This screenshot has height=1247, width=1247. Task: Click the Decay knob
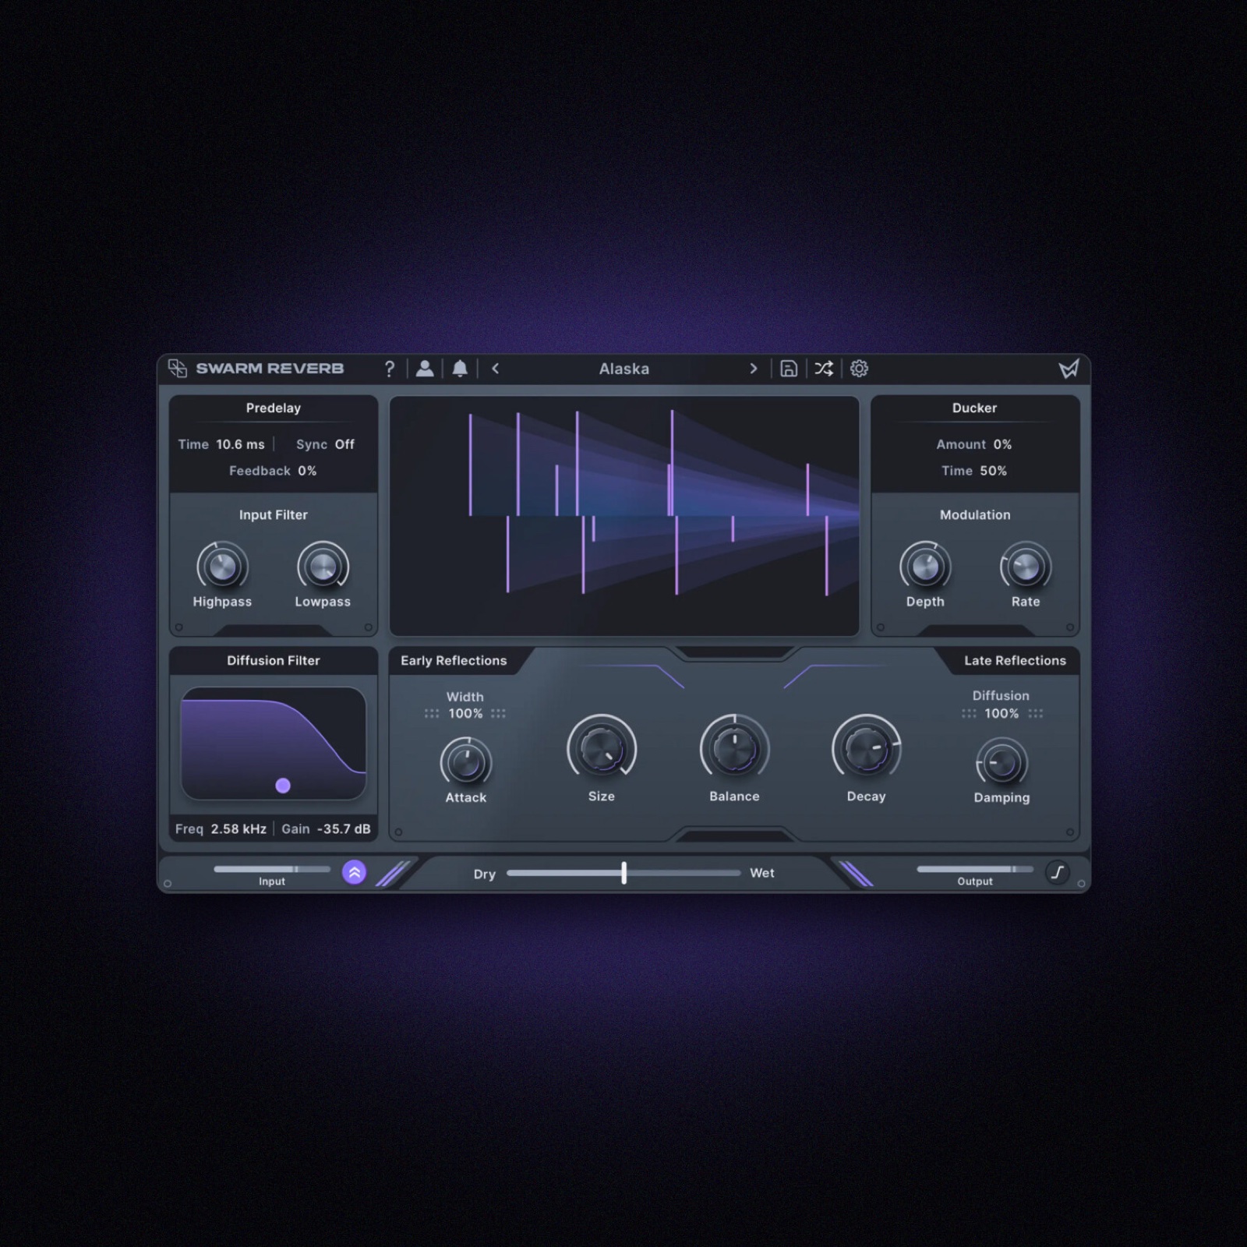(x=867, y=749)
